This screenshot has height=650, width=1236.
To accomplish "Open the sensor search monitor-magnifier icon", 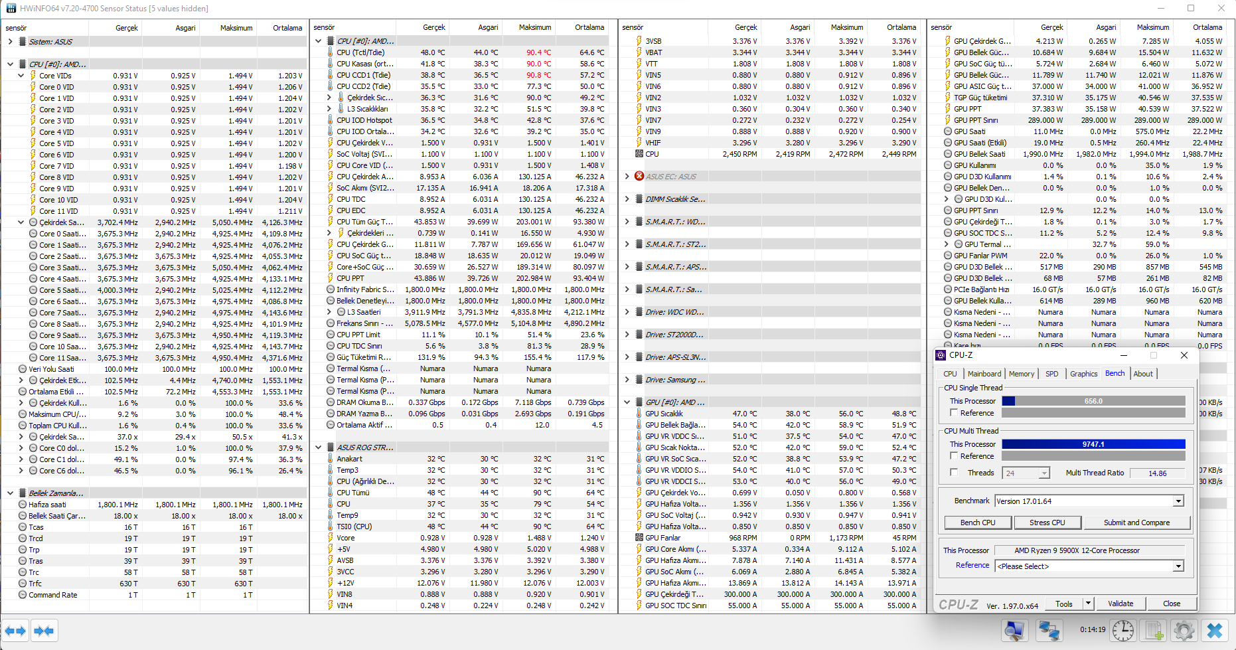I will [x=1014, y=630].
